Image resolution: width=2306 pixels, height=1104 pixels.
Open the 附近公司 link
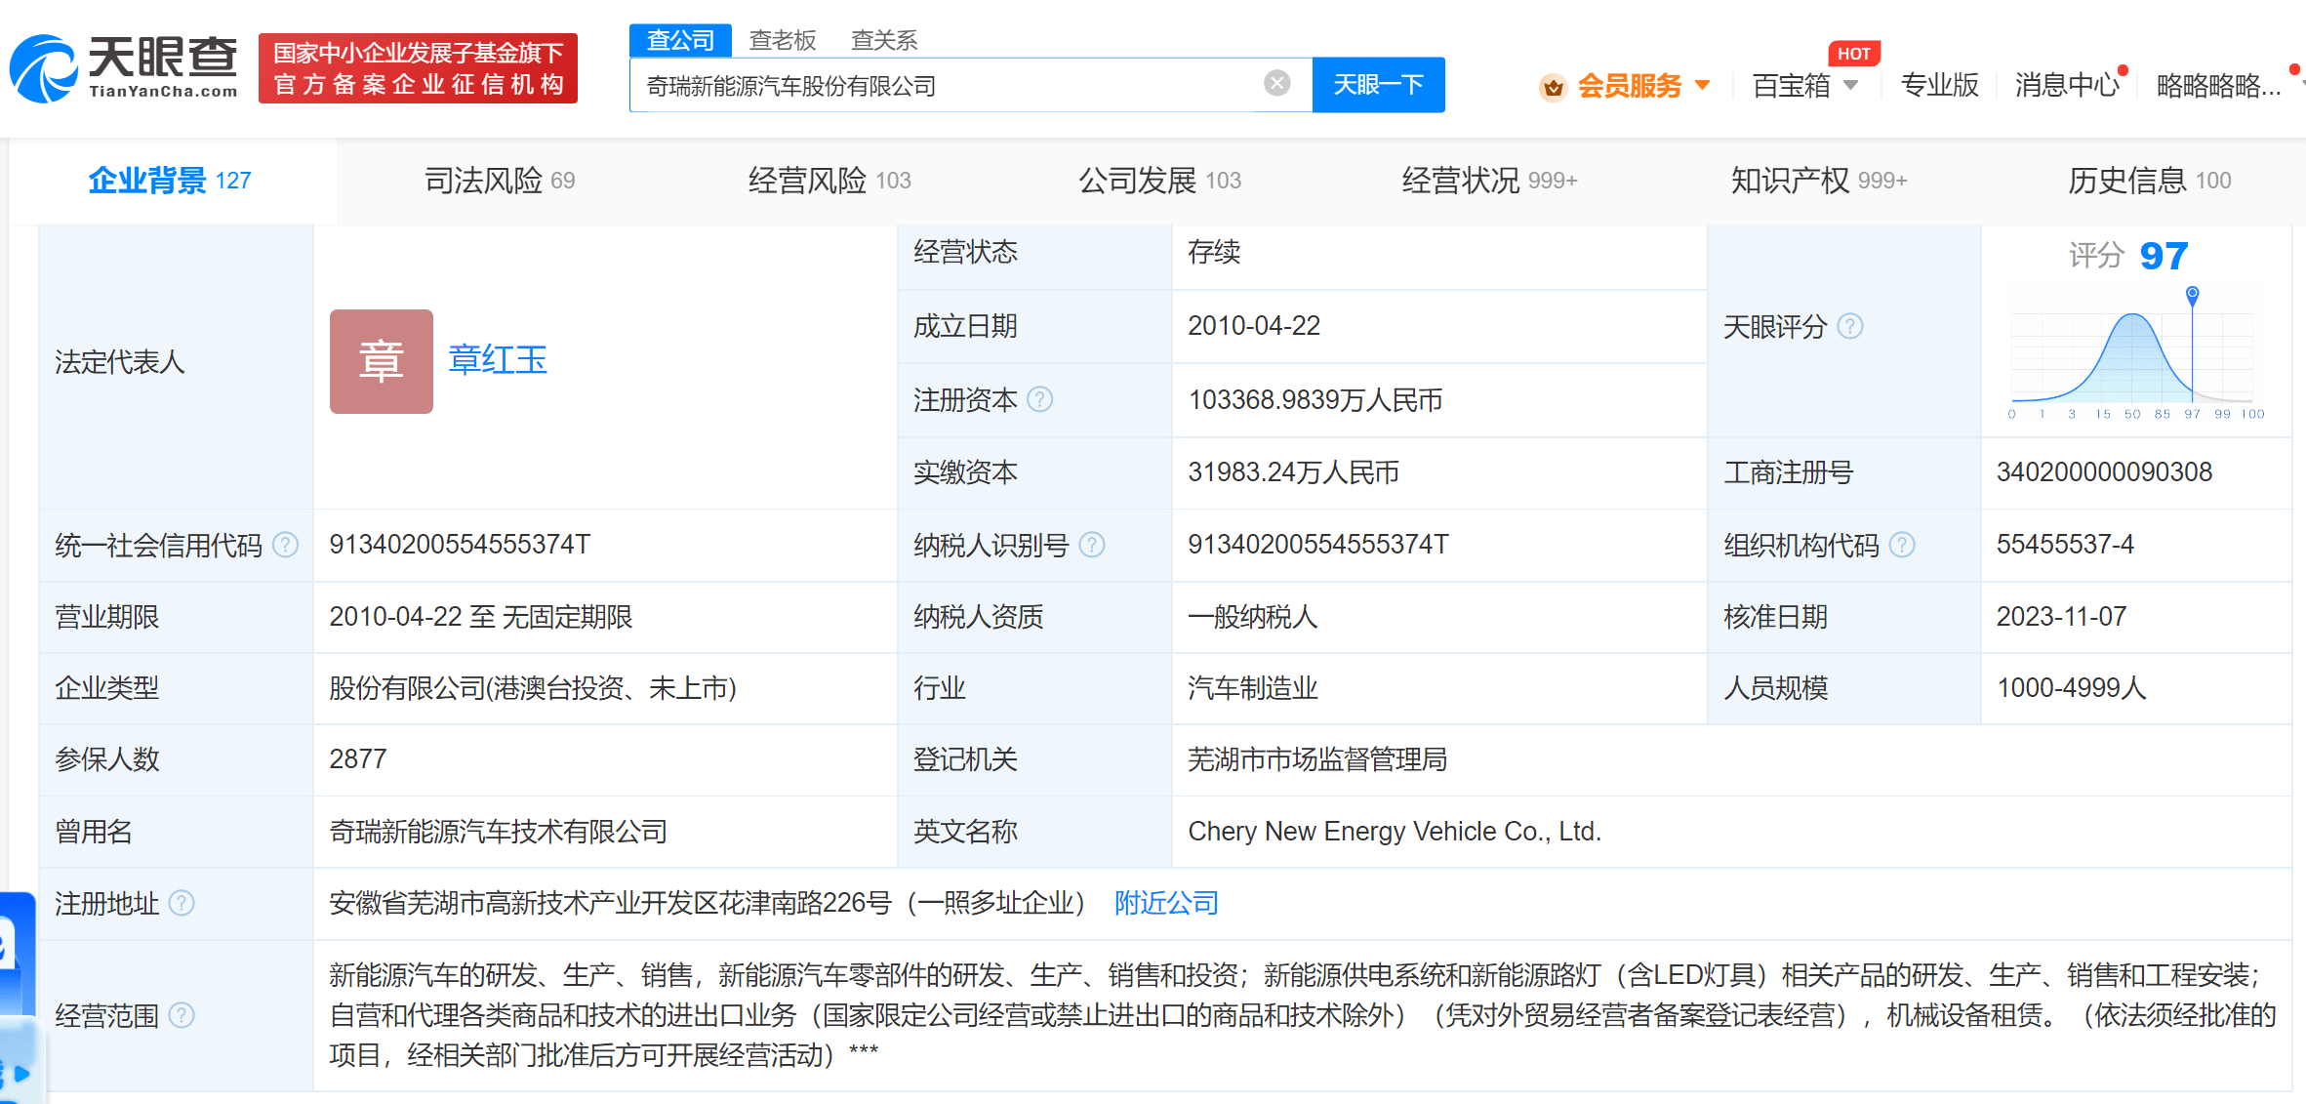pos(1166,903)
